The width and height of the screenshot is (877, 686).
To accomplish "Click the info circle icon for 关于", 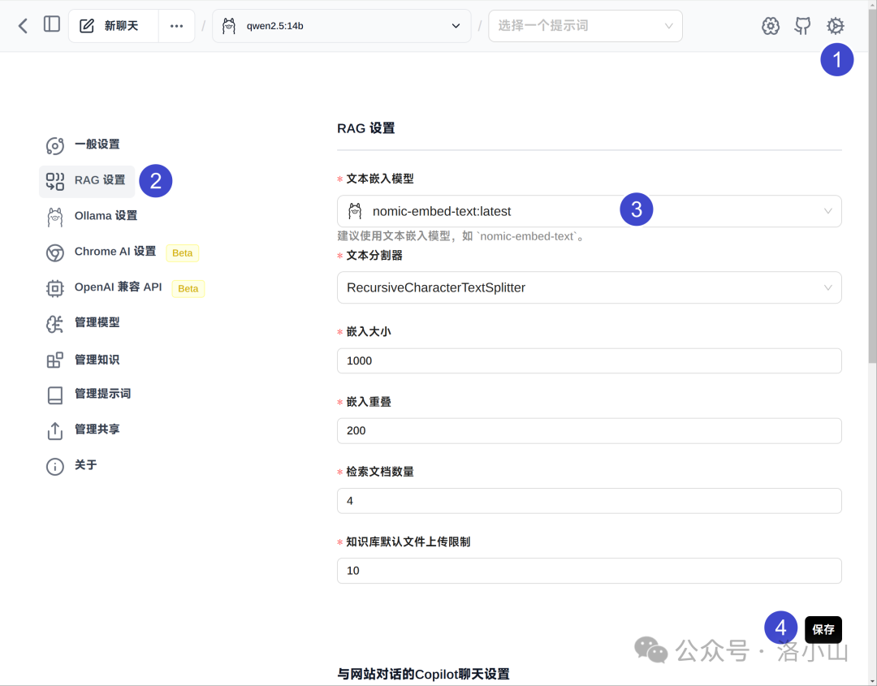I will point(55,467).
